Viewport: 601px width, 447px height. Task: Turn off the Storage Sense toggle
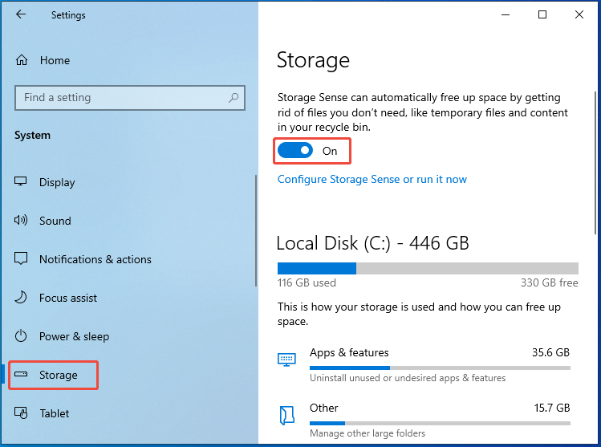pos(295,151)
